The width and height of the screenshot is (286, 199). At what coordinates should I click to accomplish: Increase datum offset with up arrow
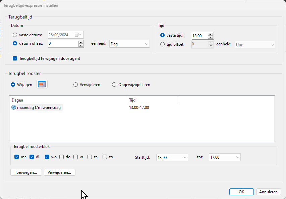[81, 42]
